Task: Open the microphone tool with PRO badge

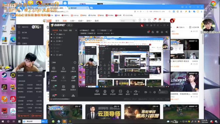Action: tap(54, 79)
